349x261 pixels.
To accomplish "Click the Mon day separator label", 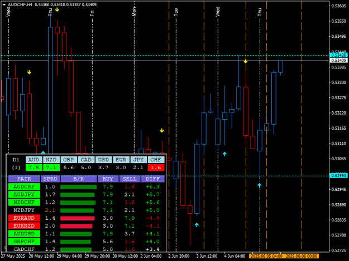I will pos(134,12).
